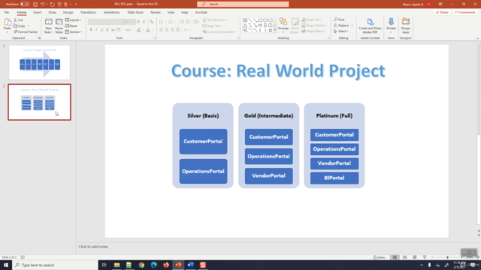Screen dimensions: 481x270
Task: Click the Dictate microphone icon
Action: tap(391, 22)
